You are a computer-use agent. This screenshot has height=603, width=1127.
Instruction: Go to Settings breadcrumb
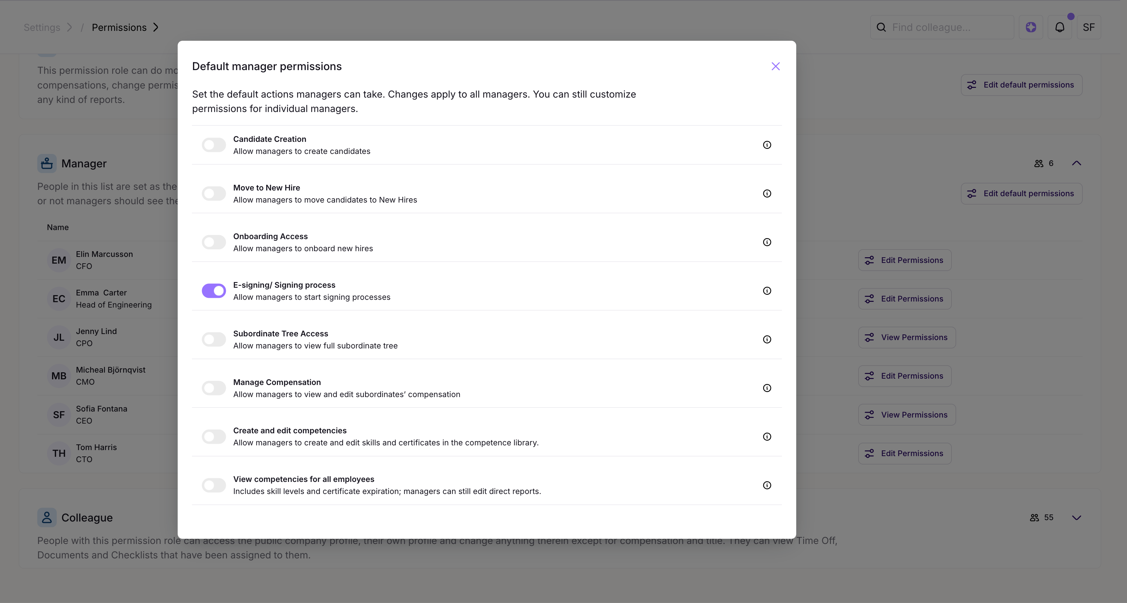(x=42, y=27)
